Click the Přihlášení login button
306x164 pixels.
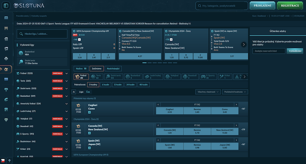click(x=262, y=6)
